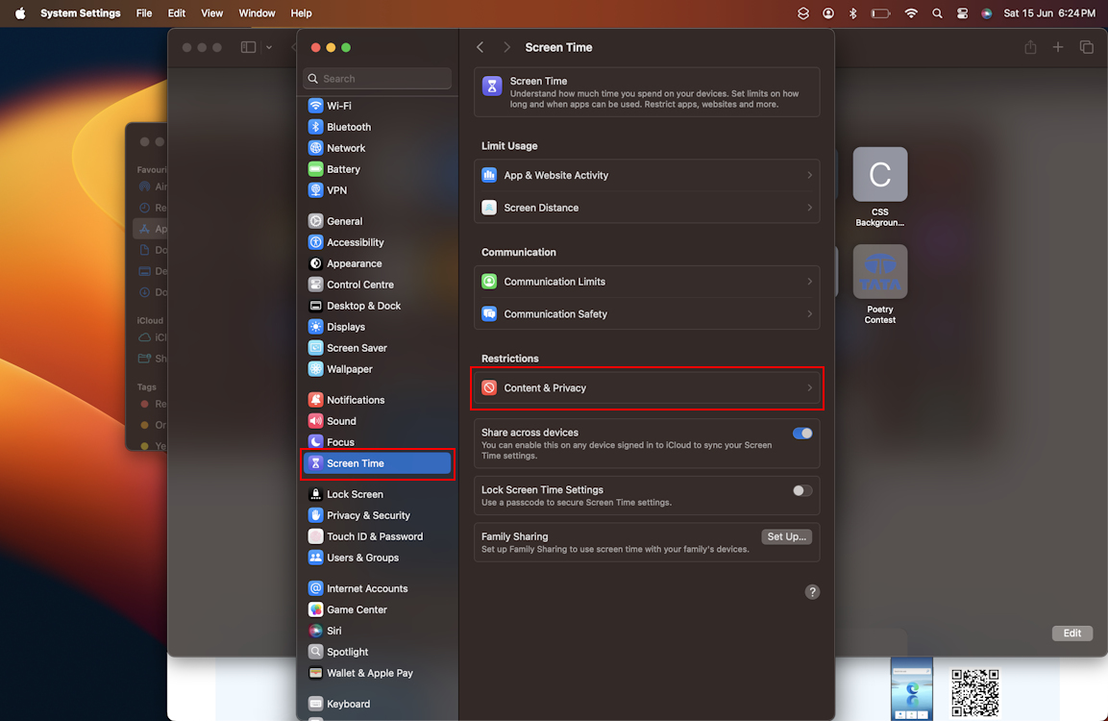Click the Battery sidebar icon
The width and height of the screenshot is (1108, 721).
point(315,168)
